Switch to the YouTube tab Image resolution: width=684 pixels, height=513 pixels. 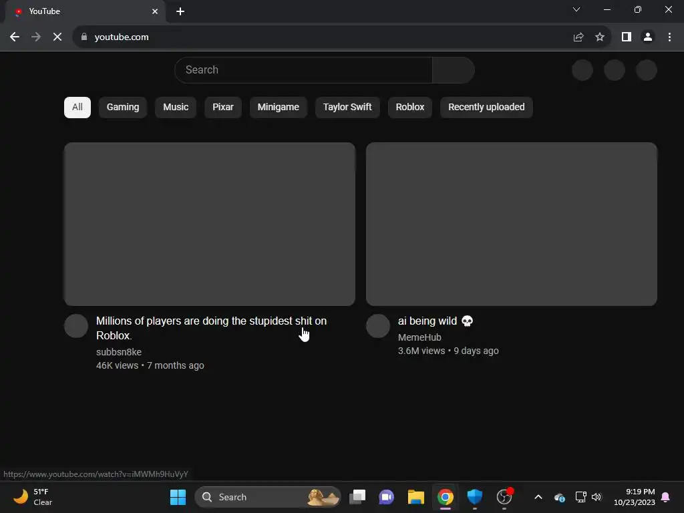(x=85, y=11)
